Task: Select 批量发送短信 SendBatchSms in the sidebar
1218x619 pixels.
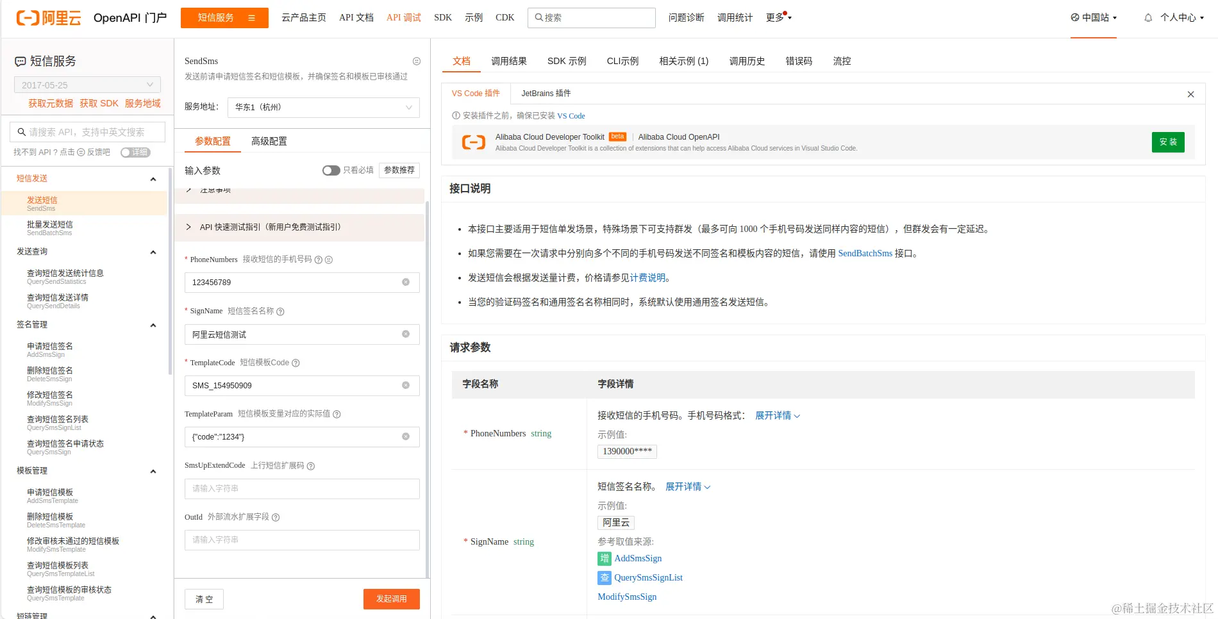Action: click(84, 228)
